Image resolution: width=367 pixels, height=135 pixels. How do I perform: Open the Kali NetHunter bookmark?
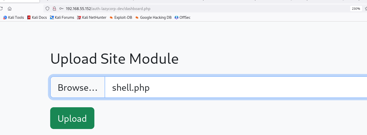click(92, 17)
